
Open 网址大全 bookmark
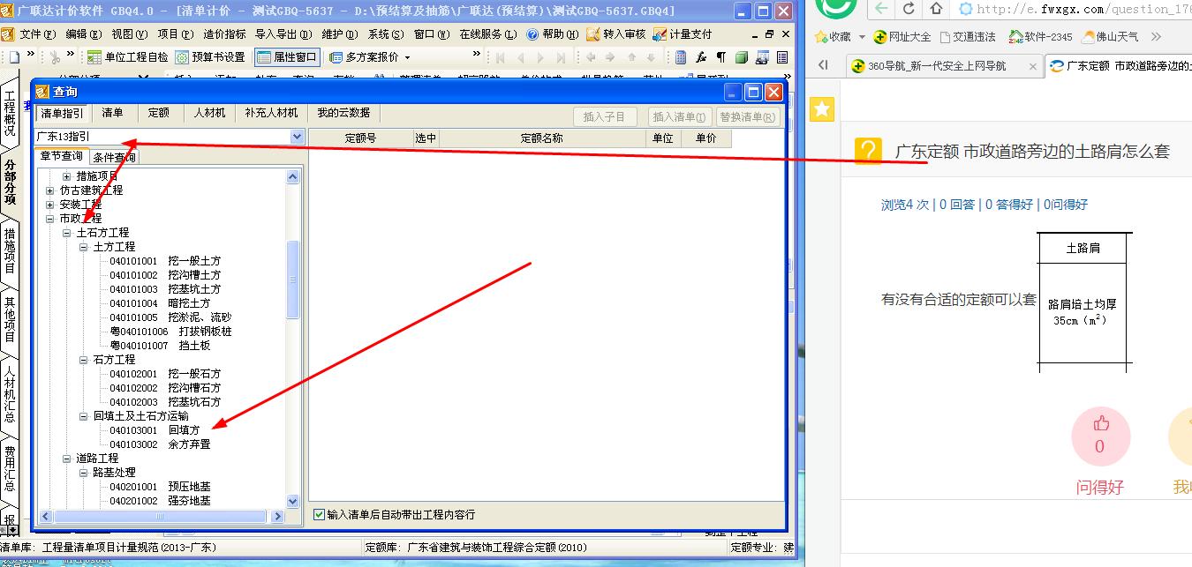(x=902, y=37)
